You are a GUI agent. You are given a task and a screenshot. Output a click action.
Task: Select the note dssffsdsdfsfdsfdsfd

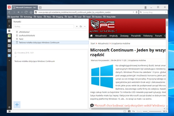click(50, 36)
